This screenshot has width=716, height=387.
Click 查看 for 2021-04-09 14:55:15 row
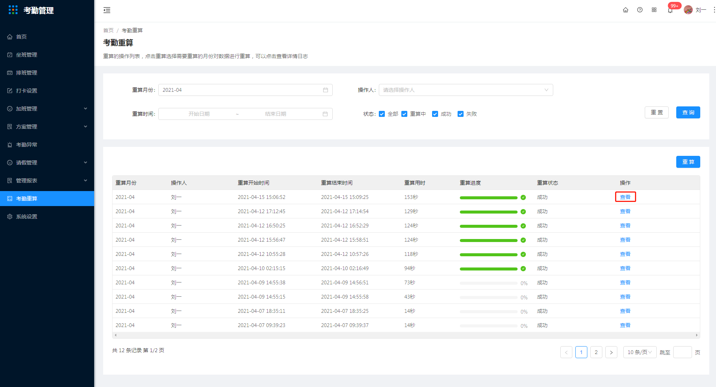(x=625, y=297)
